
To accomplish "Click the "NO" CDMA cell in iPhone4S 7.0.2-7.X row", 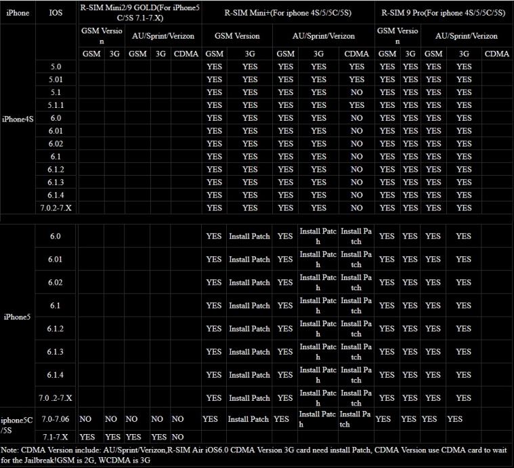I will click(x=357, y=208).
